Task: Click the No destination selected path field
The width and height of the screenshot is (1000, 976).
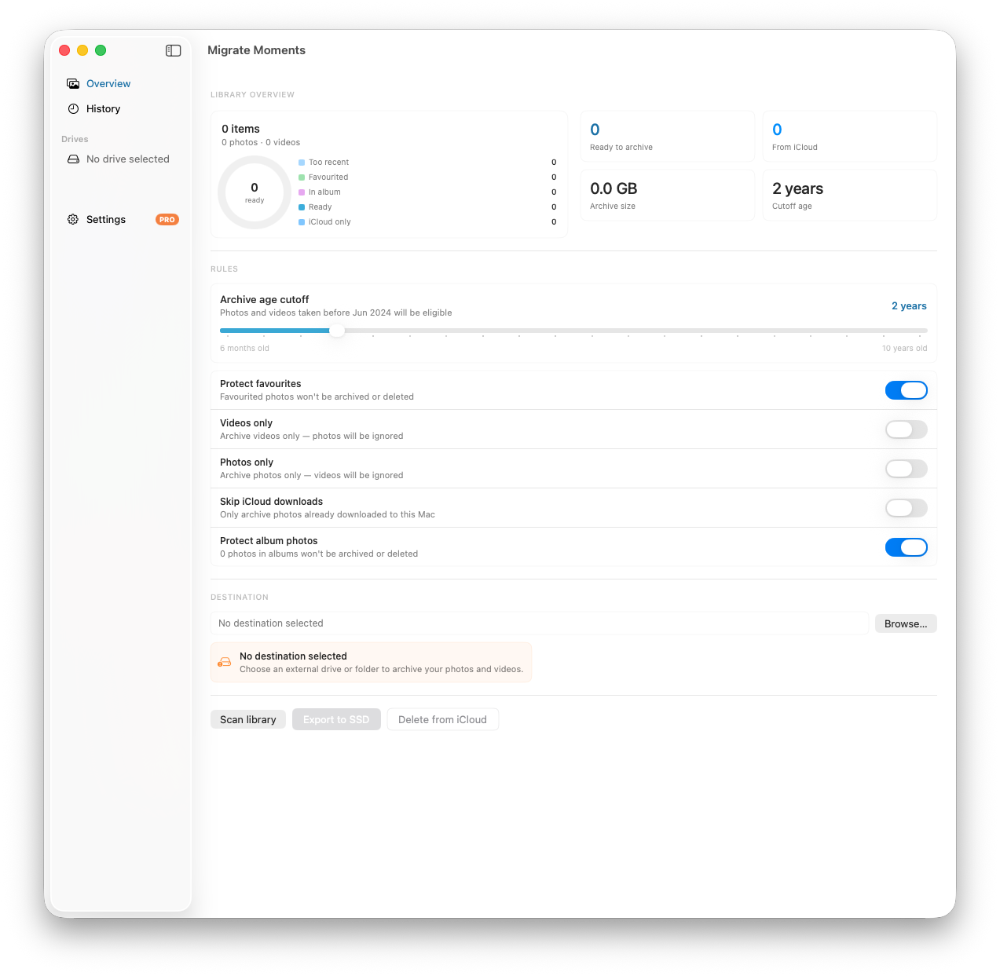Action: [540, 623]
